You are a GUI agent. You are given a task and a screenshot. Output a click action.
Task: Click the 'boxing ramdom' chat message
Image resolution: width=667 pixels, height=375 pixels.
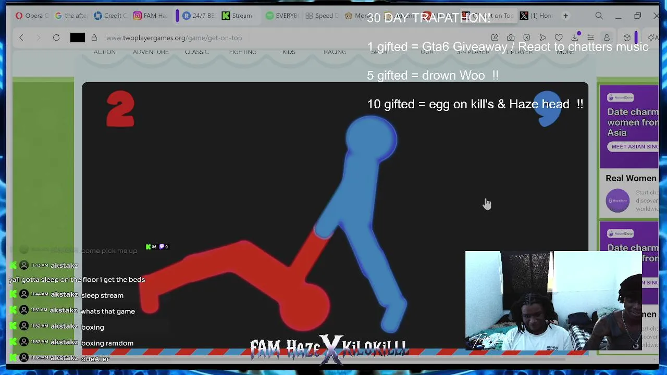pyautogui.click(x=107, y=343)
